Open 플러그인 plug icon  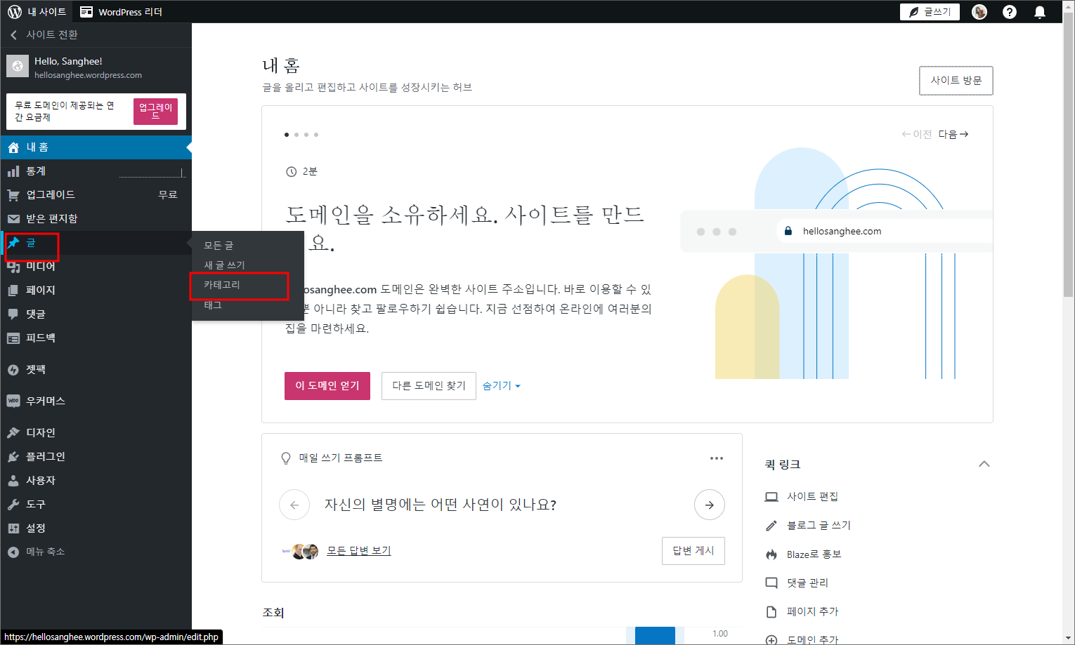[x=13, y=457]
